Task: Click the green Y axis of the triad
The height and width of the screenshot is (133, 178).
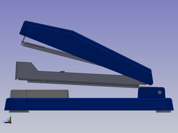Action: pyautogui.click(x=11, y=119)
